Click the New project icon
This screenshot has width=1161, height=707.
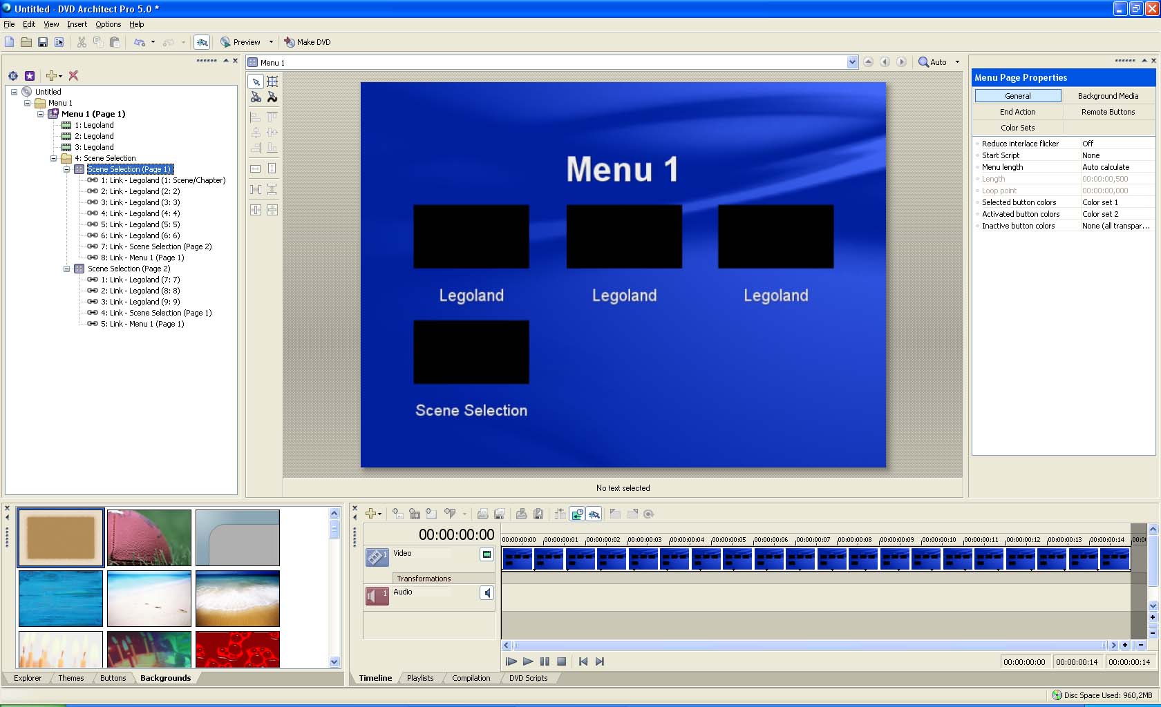[x=9, y=42]
